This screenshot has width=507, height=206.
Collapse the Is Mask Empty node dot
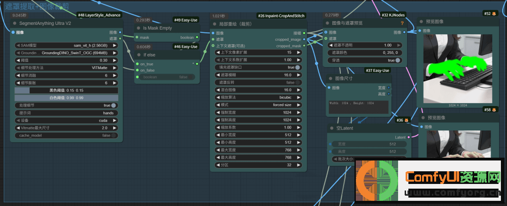click(x=138, y=28)
